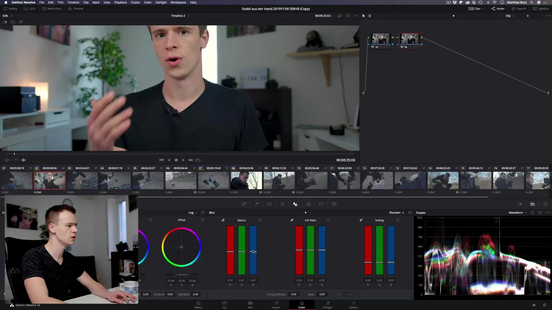Reset the whole Blur palette
This screenshot has height=310, width=552.
[x=410, y=213]
